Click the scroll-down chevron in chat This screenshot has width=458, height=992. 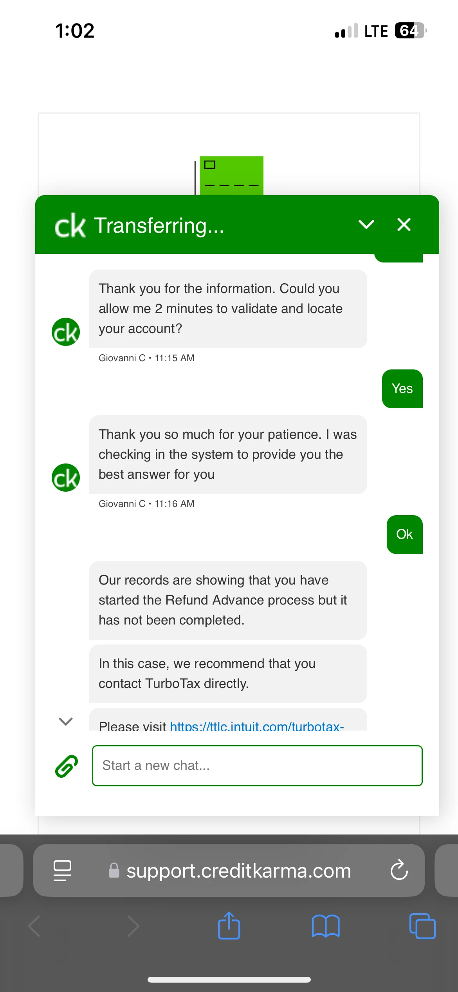point(66,721)
